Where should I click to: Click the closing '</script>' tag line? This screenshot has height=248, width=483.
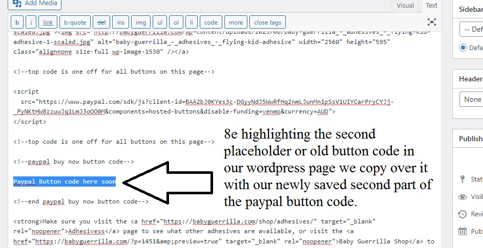30,122
